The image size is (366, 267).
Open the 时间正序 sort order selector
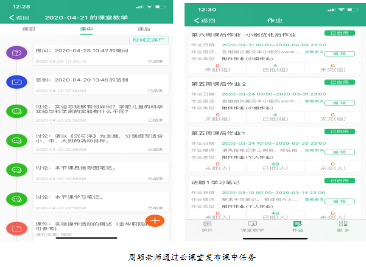point(149,40)
